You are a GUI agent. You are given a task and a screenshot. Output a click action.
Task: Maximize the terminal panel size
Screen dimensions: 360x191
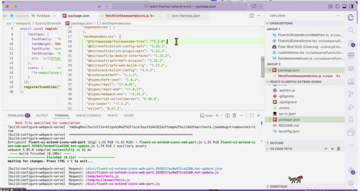(252, 116)
